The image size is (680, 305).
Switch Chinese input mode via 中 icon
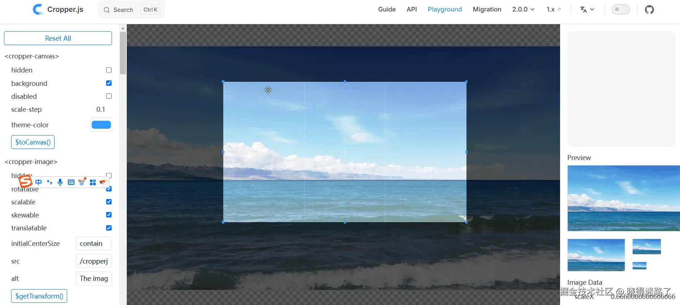[x=39, y=182]
